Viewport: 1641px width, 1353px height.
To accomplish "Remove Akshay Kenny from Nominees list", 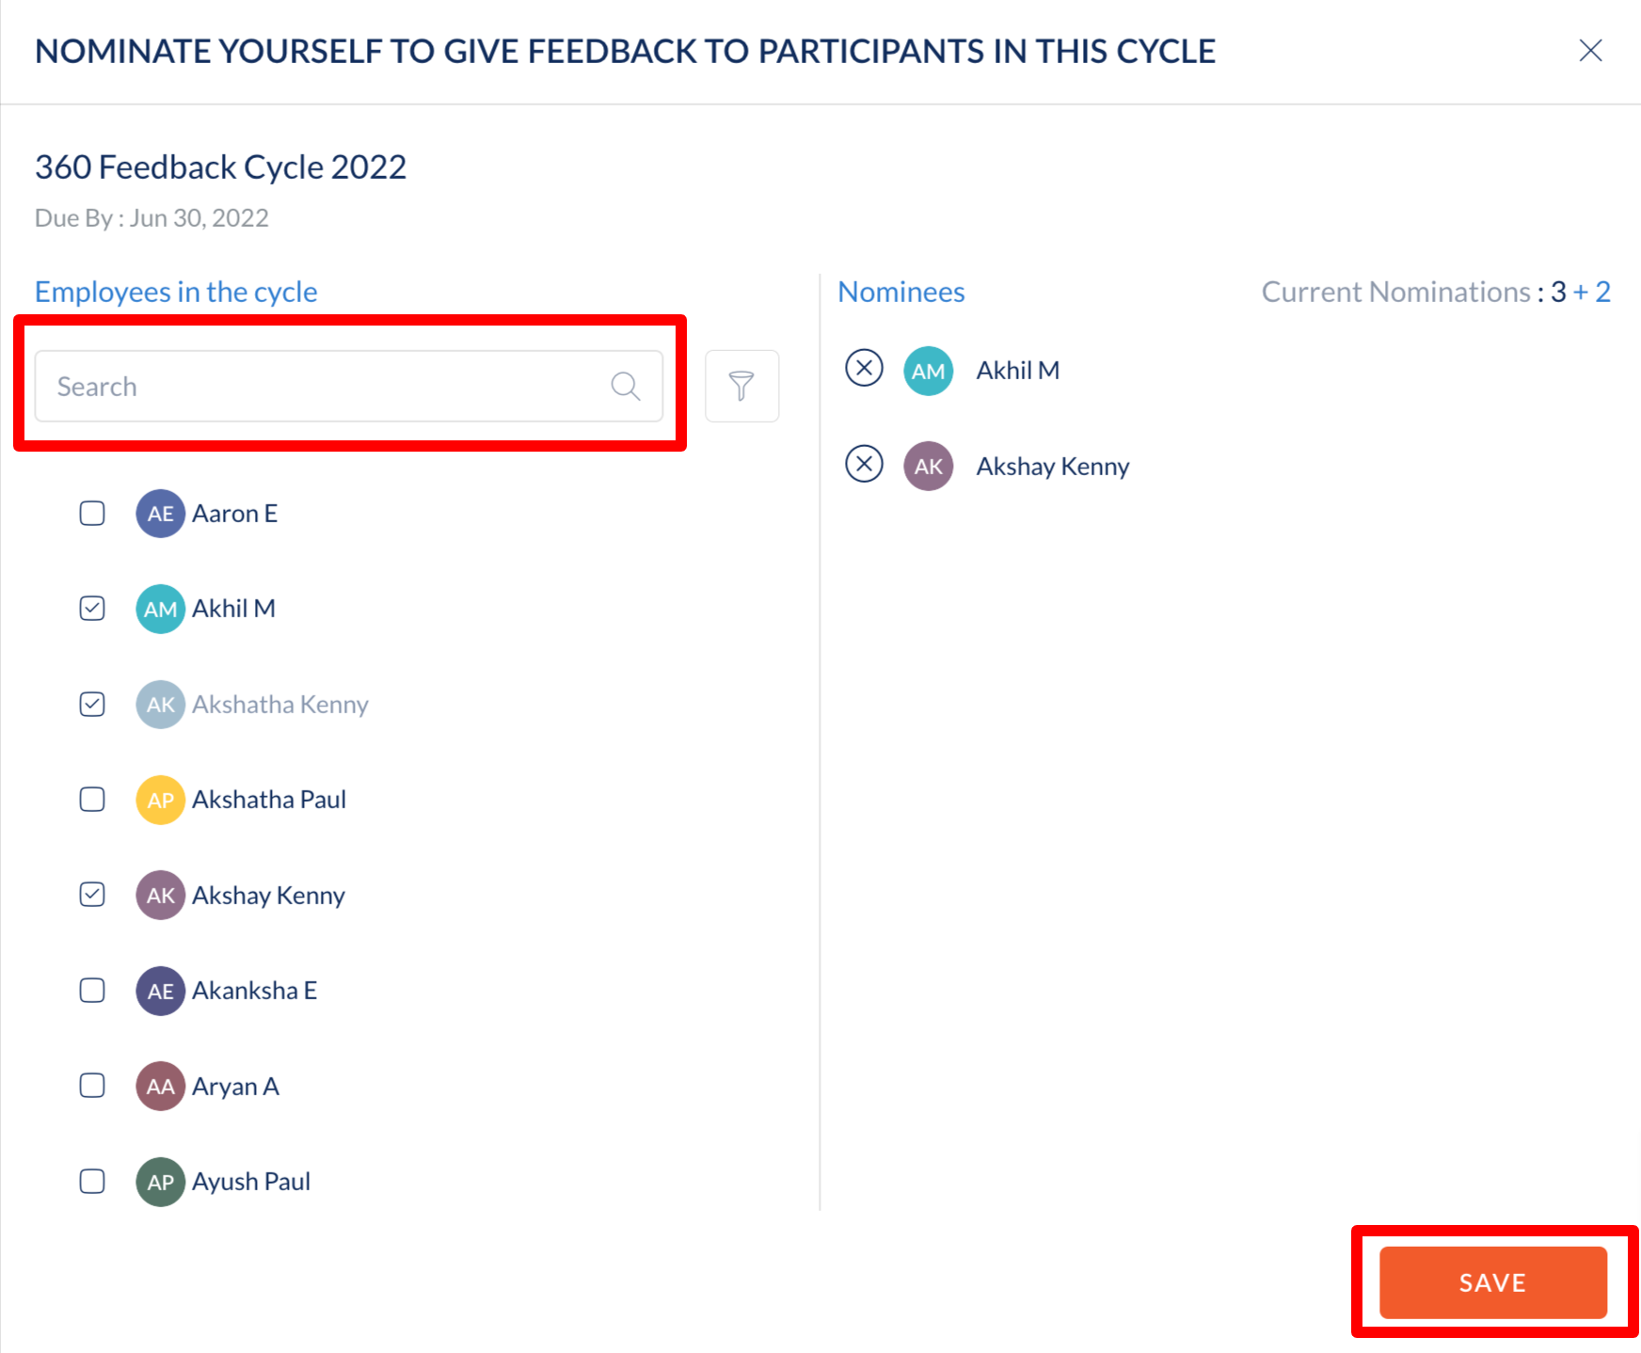I will tap(864, 464).
